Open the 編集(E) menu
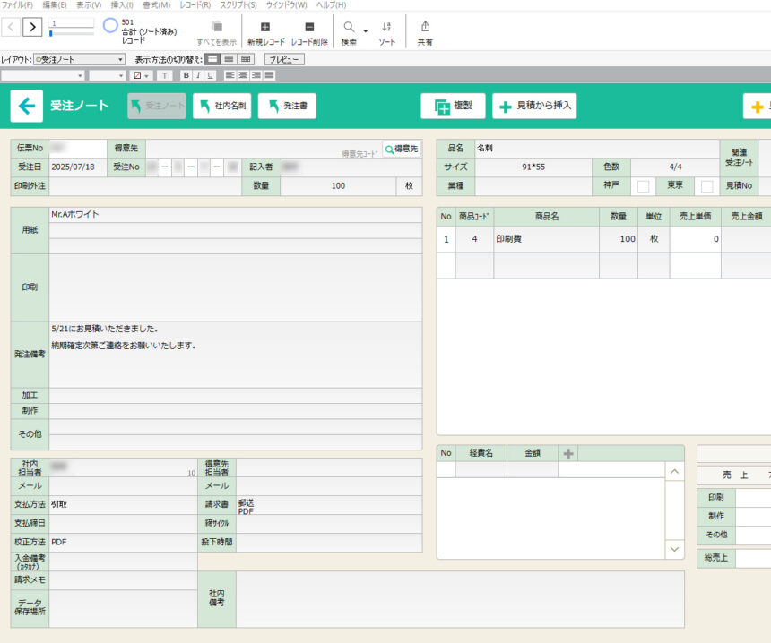Image resolution: width=771 pixels, height=643 pixels. (x=55, y=4)
